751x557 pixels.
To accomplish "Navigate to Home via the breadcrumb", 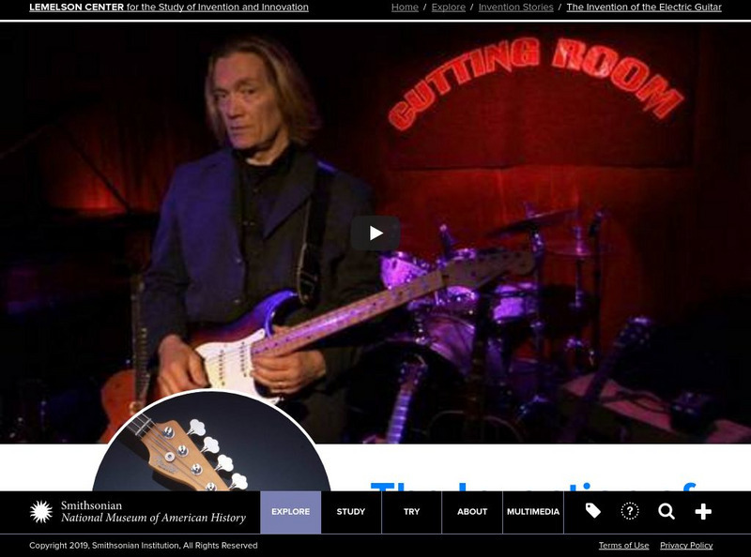I will click(x=403, y=7).
